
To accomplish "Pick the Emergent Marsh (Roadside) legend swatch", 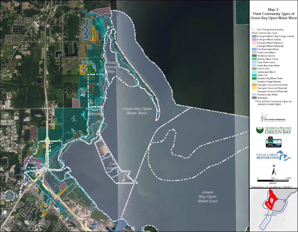I will pos(254,46).
